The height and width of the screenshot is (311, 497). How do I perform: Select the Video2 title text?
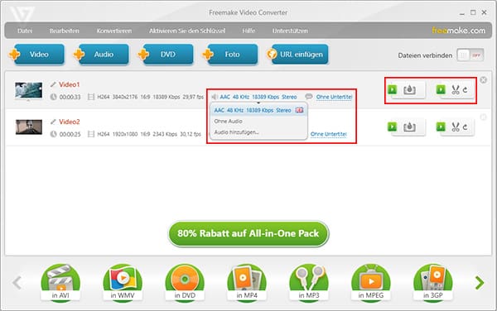(70, 122)
